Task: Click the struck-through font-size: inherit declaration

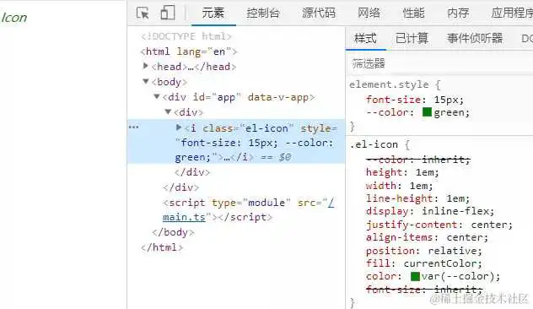Action: pyautogui.click(x=424, y=290)
